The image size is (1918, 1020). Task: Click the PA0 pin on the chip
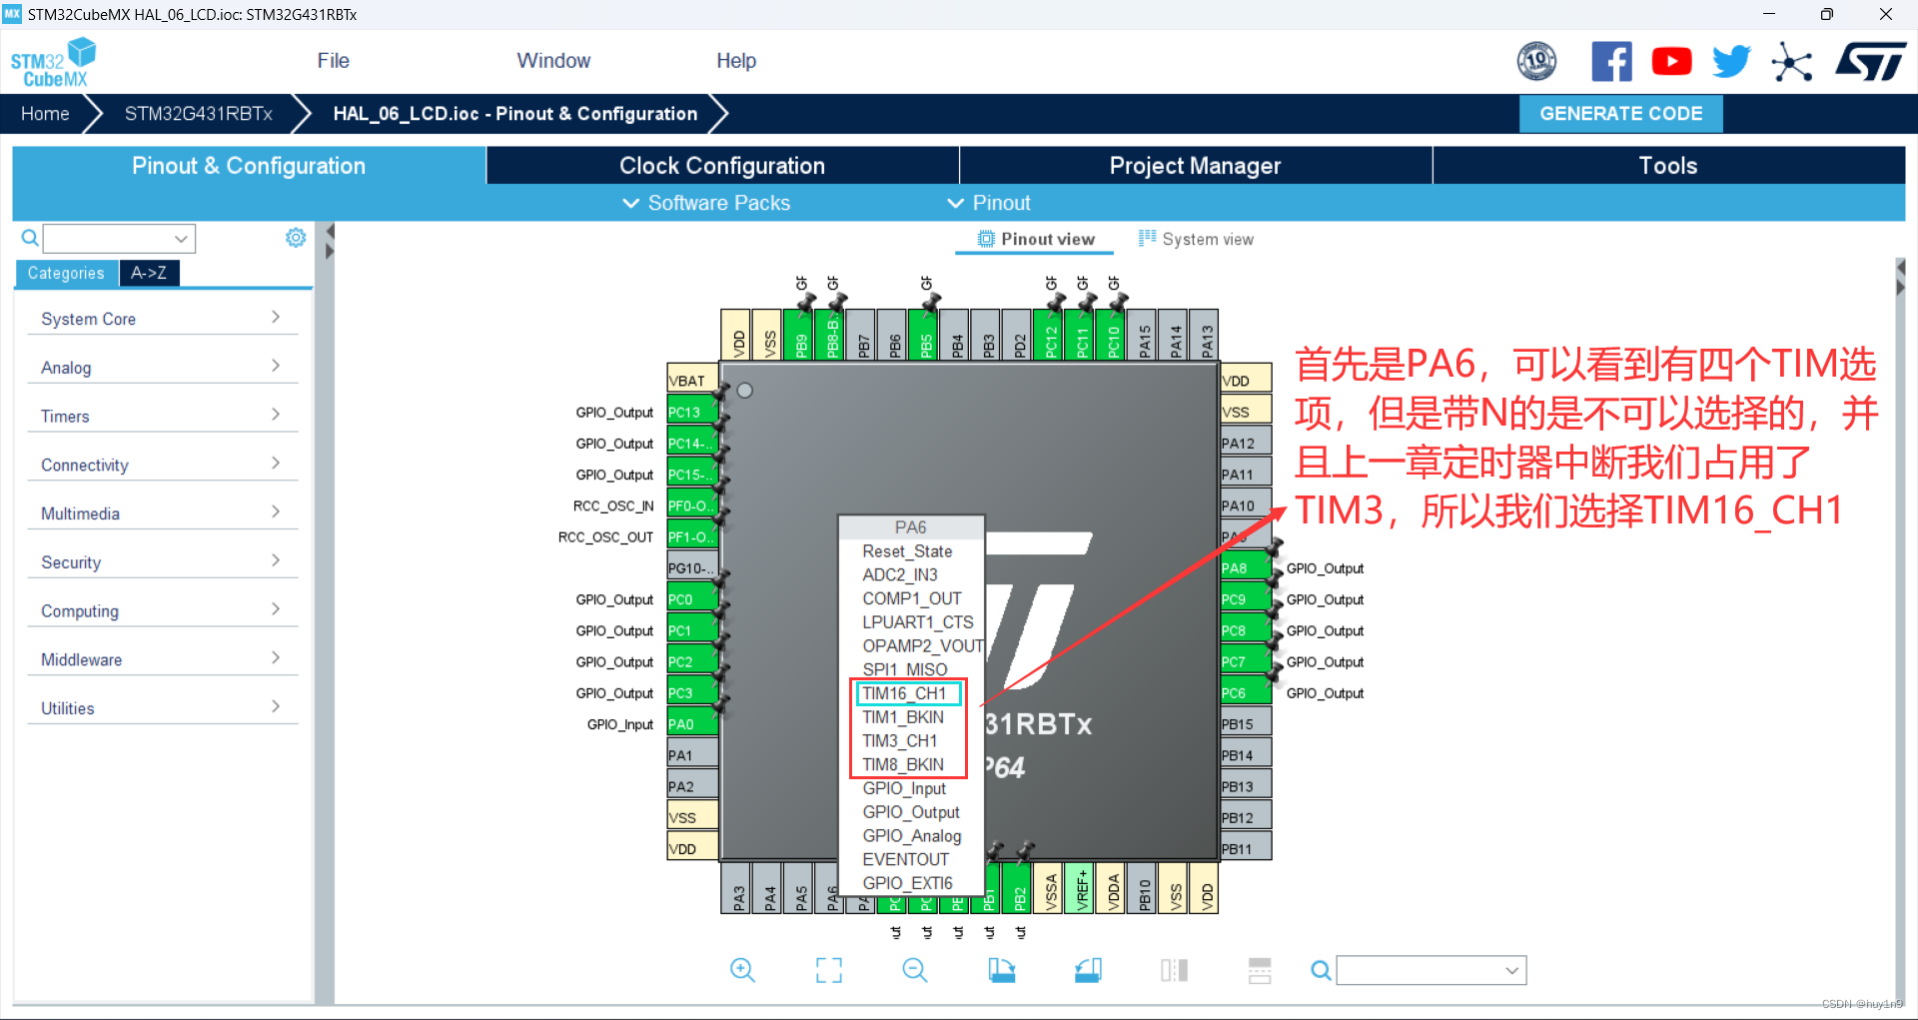692,724
